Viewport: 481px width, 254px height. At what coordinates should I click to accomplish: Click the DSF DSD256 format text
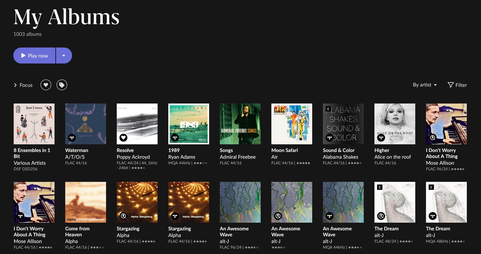point(26,169)
